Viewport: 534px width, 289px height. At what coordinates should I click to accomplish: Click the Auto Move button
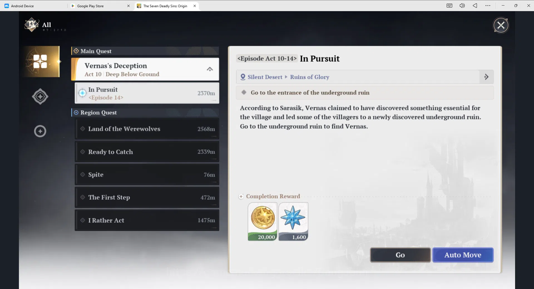coord(463,255)
